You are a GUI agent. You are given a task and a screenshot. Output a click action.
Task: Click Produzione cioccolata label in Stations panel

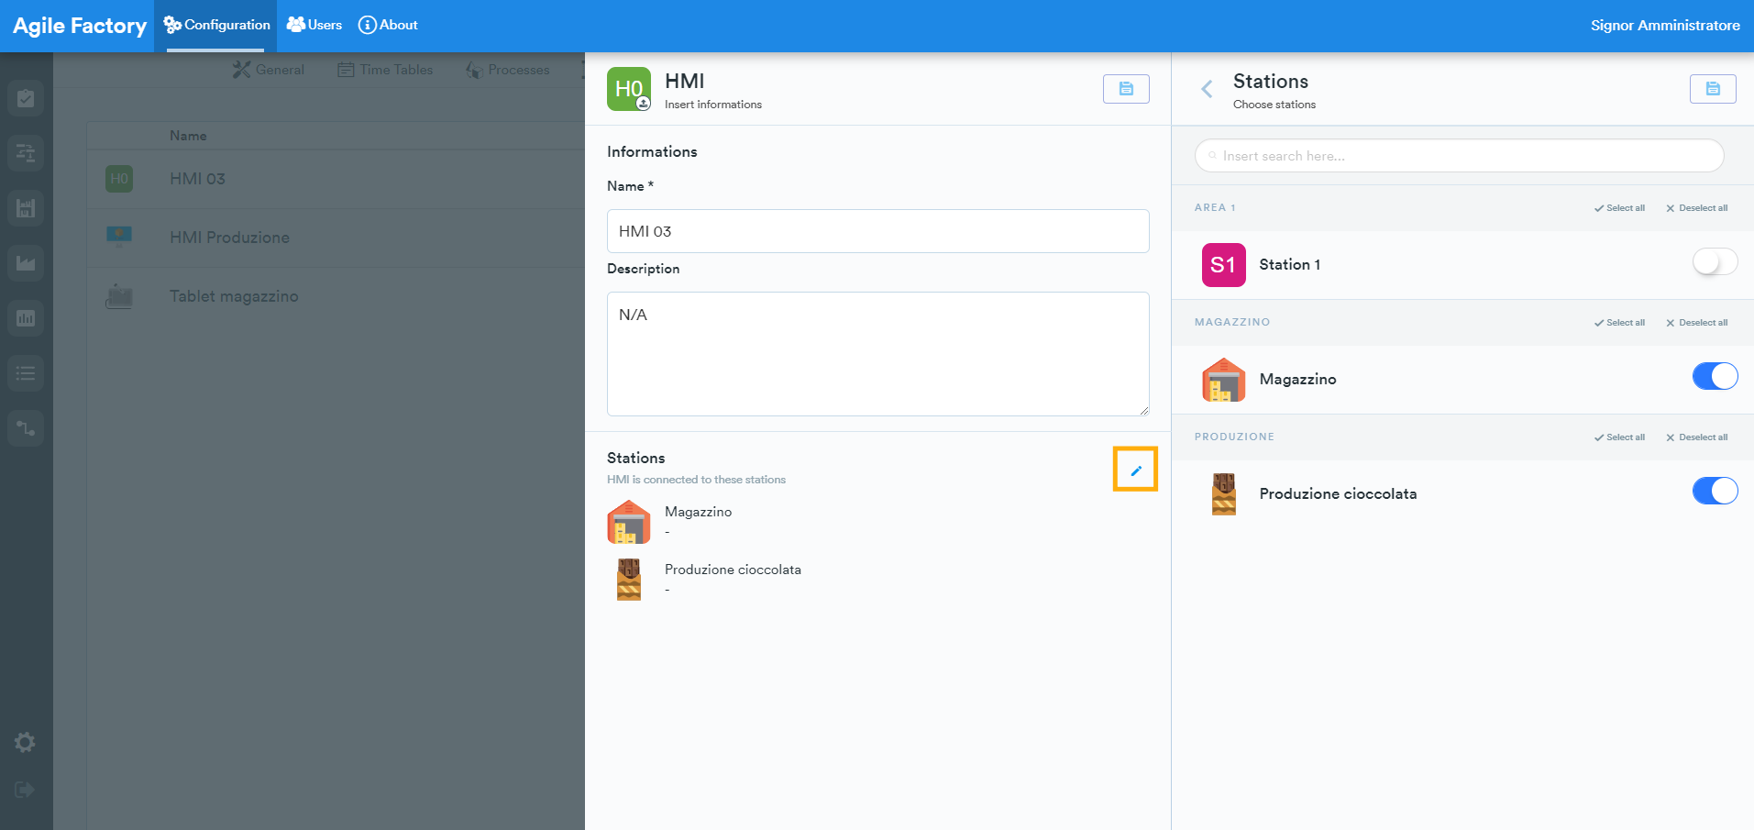[x=1338, y=493]
